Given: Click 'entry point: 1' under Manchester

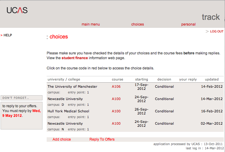Looking at the screenshot, I should (78, 92).
